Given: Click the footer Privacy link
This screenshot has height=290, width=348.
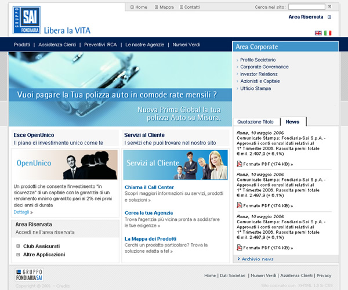Looking at the screenshot, I should (324, 275).
